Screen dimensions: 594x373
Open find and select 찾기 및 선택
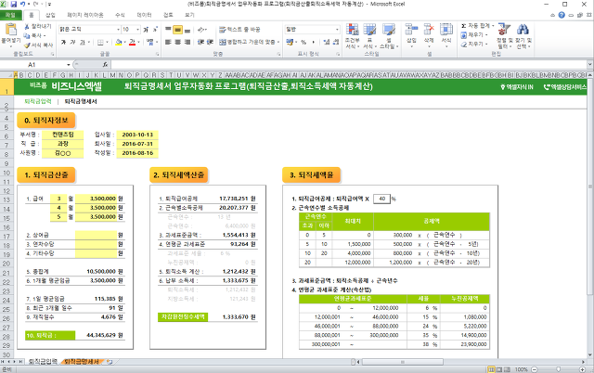coord(523,36)
